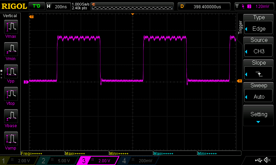276x165 pixels.
Task: Toggle channel 4 at 200mV
Action: point(139,161)
